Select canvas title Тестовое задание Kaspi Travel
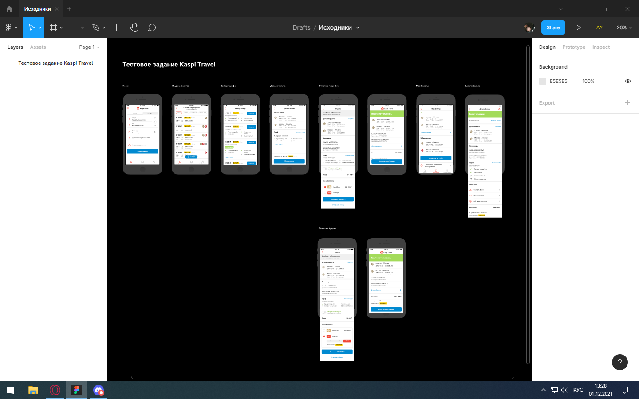 click(x=169, y=64)
